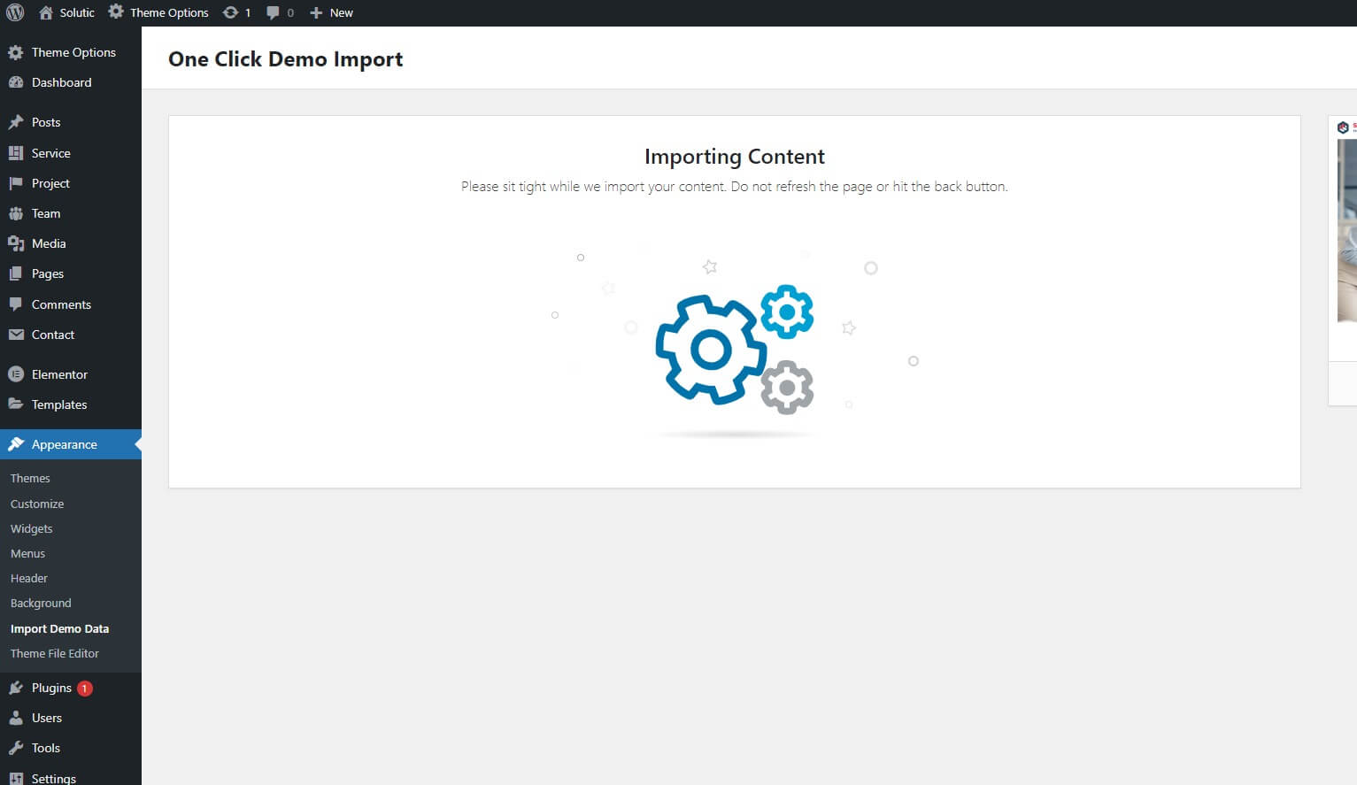Open Posts via the pin icon
This screenshot has width=1357, height=785.
point(16,122)
